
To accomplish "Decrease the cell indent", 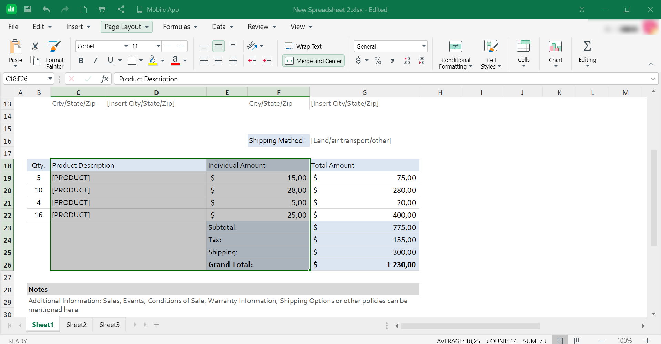I will 252,61.
